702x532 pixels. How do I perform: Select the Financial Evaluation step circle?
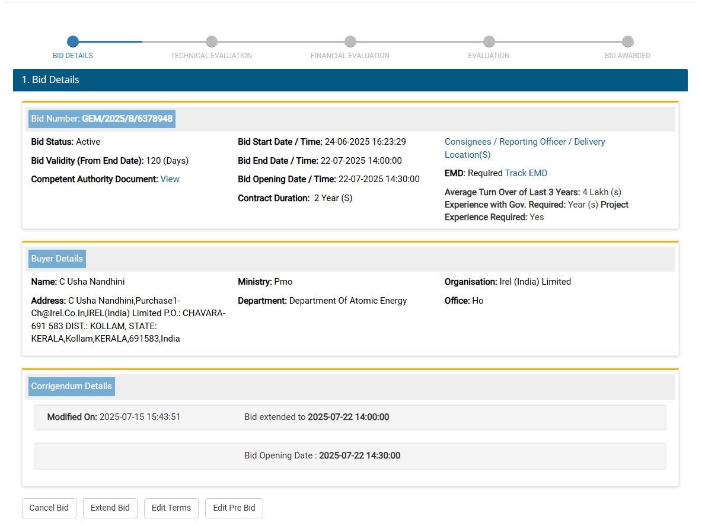[x=350, y=42]
